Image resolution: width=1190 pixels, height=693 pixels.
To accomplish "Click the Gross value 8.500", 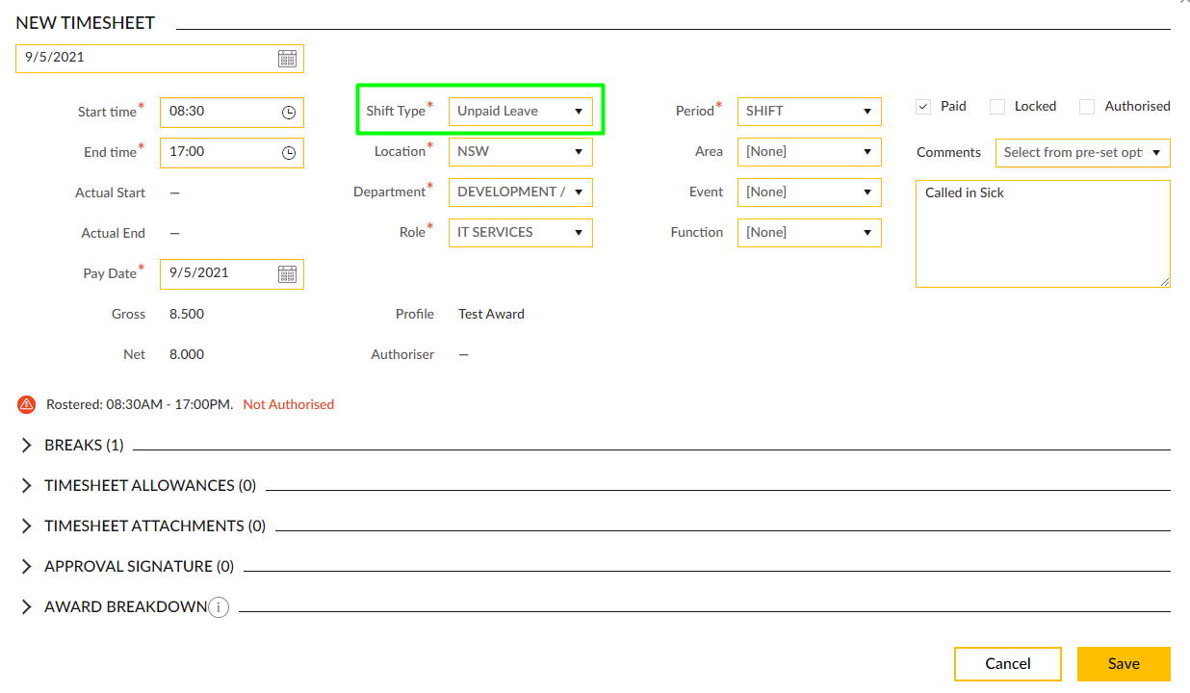I will (x=187, y=314).
